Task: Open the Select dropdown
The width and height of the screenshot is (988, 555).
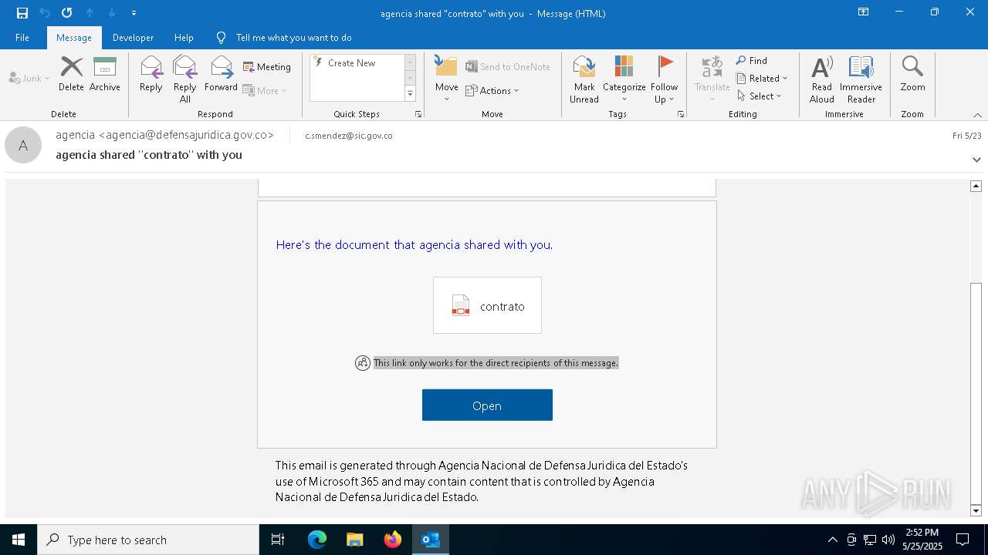Action: 760,96
